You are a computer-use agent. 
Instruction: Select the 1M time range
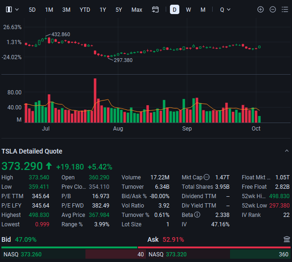coord(49,10)
